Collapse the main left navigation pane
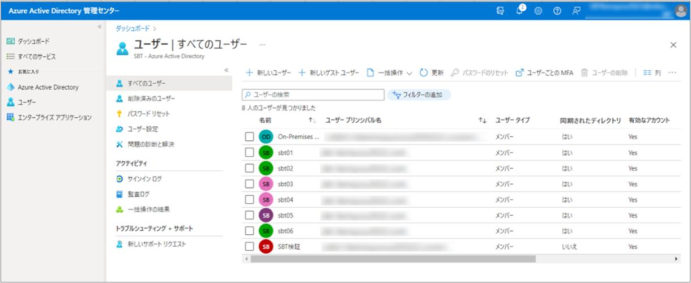Screen dimensions: 691x283 pyautogui.click(x=99, y=27)
